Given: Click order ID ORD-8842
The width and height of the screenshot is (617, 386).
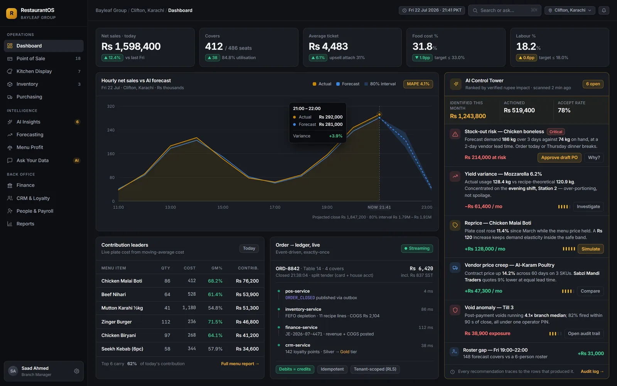Looking at the screenshot, I should pos(287,269).
